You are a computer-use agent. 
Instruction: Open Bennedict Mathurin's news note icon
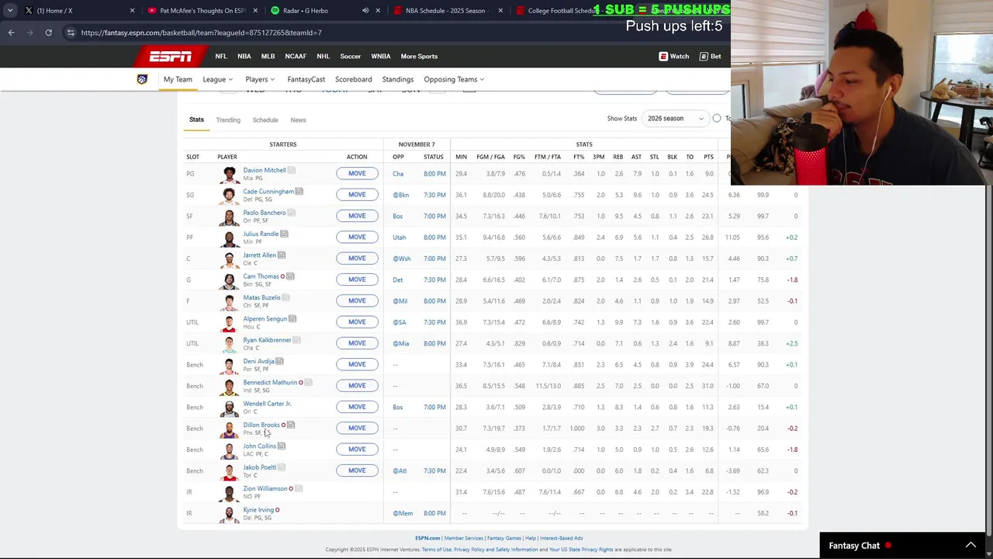(x=308, y=383)
